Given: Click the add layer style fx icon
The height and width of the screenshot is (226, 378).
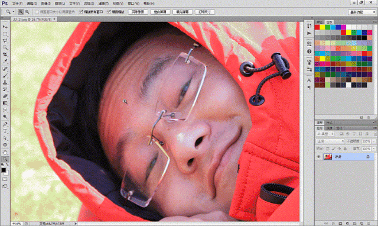Looking at the screenshot, I should point(333,224).
